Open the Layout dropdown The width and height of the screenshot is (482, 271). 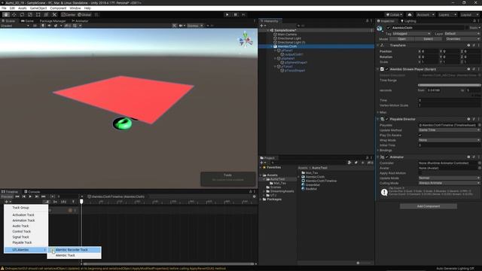tap(469, 14)
